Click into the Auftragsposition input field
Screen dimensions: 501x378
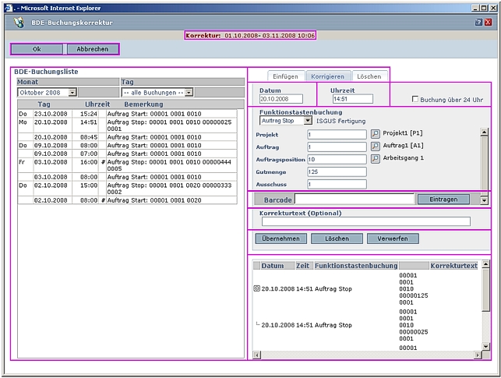tap(337, 160)
